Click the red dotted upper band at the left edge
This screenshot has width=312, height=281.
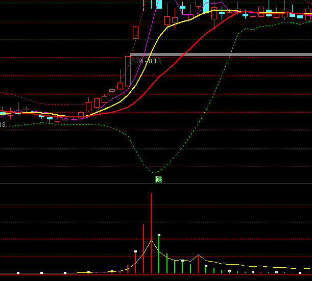[x=5, y=93]
